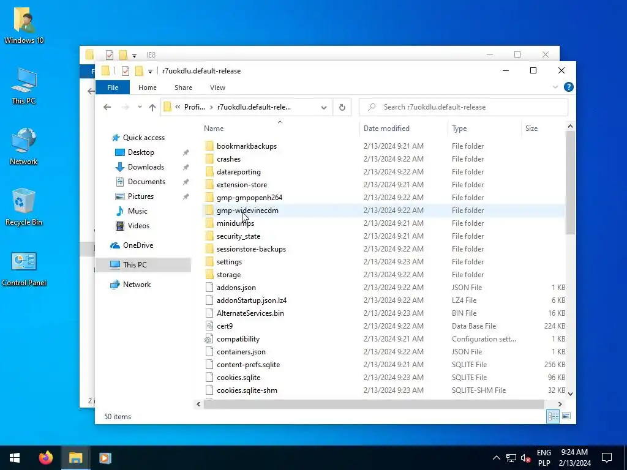Image resolution: width=627 pixels, height=470 pixels.
Task: Open the recent locations dropdown
Action: 140,107
